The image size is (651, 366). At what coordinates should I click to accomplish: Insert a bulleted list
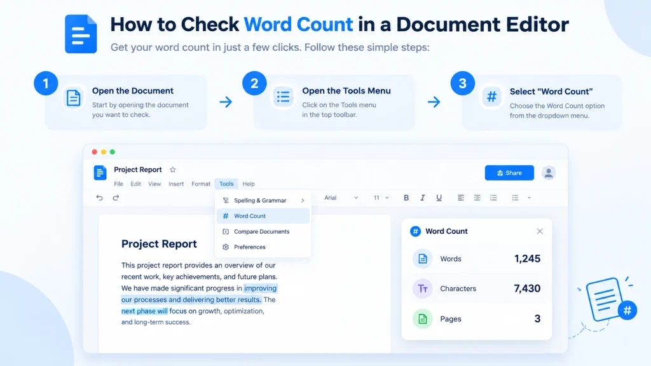coord(493,198)
